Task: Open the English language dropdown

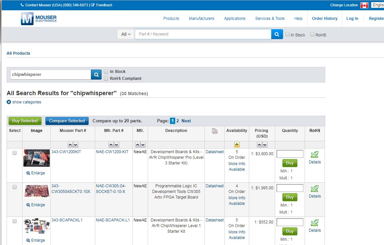Action: tap(378, 5)
